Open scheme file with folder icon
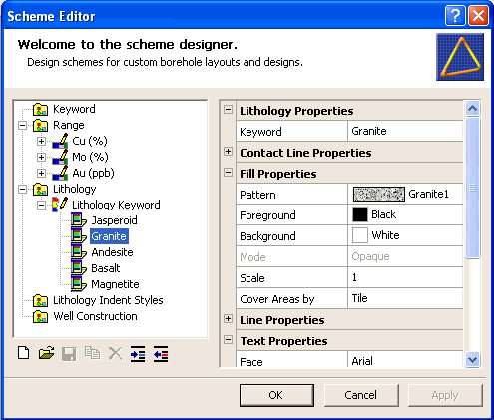Viewport: 494px width, 420px height. [x=46, y=353]
